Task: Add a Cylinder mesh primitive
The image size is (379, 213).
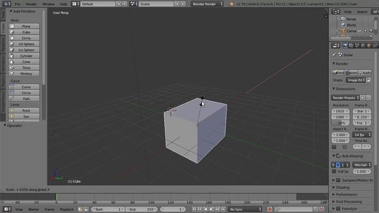Action: point(24,56)
